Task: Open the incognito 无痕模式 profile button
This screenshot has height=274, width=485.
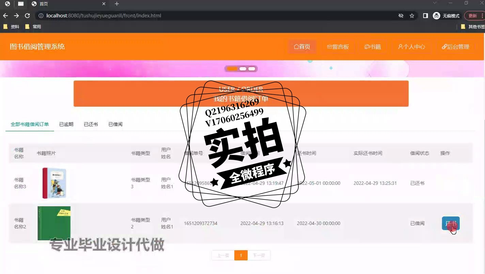Action: (446, 16)
